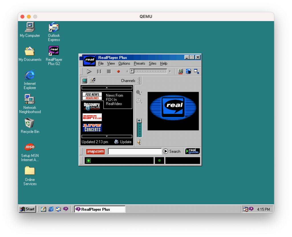Open the round dial dropdown below magnifier
Viewport: 292px width, 237px height.
coord(139,101)
